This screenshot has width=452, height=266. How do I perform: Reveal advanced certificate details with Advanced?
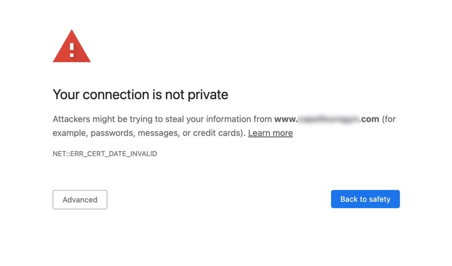click(80, 199)
